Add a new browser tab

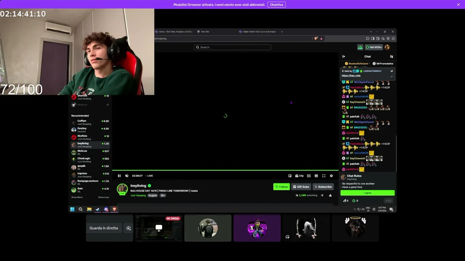(282, 32)
